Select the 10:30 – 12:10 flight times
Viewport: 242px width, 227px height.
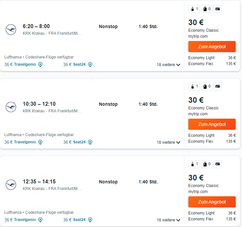(39, 104)
